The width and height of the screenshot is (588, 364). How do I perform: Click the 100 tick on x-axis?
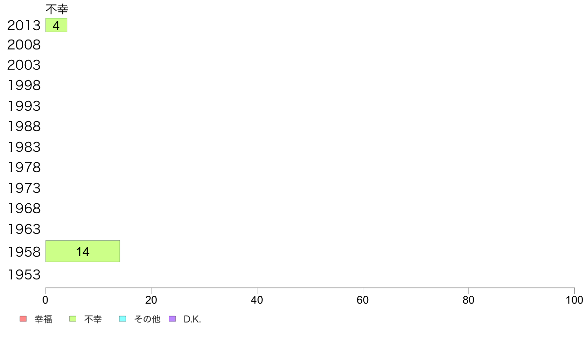(574, 300)
